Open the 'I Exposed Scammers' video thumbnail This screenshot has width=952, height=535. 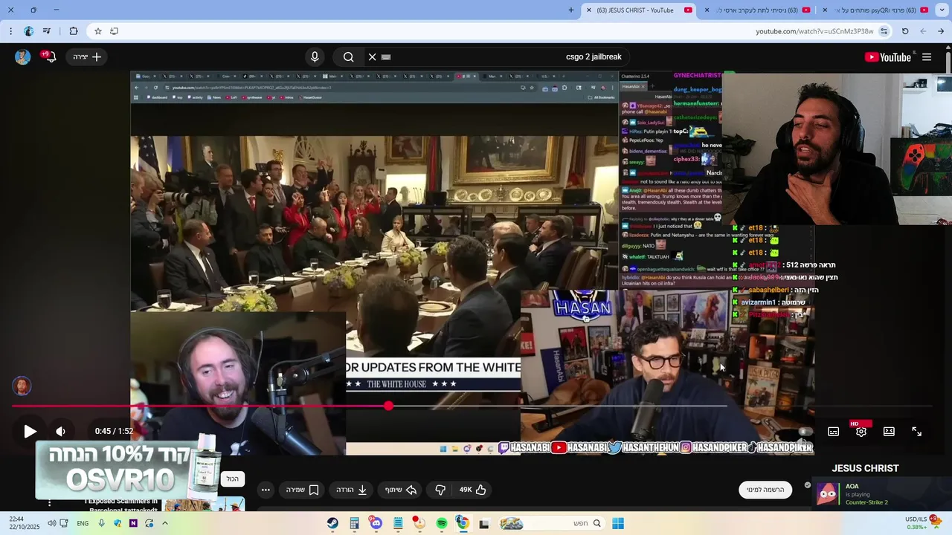[x=205, y=505]
